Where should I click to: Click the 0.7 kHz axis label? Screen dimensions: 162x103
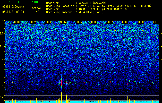pyautogui.click(x=2, y=85)
